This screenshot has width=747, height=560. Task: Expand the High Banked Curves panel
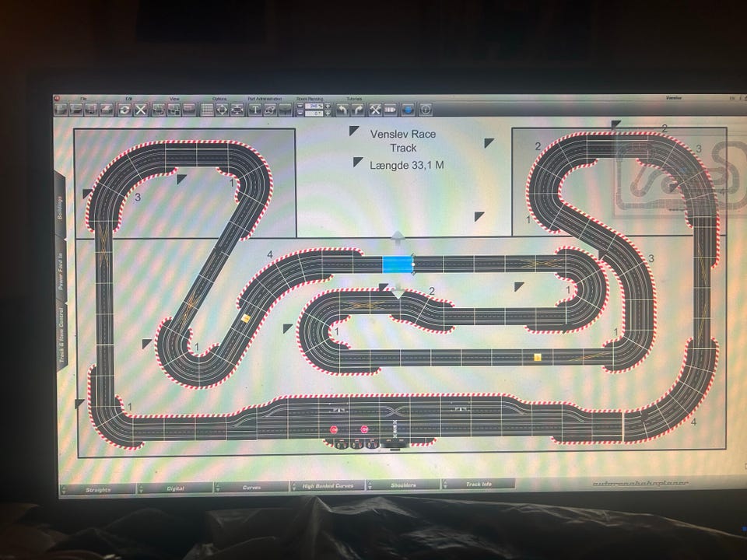[x=328, y=486]
